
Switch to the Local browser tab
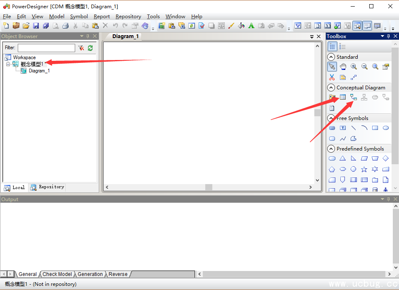pos(15,187)
